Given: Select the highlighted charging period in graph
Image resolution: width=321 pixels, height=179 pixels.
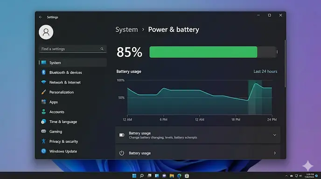Looking at the screenshot, I should [255, 97].
